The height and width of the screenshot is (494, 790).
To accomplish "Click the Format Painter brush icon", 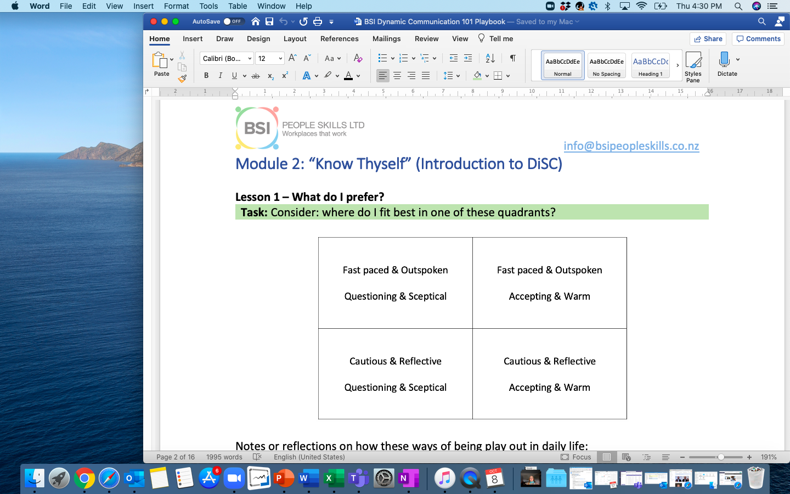I will [x=182, y=78].
